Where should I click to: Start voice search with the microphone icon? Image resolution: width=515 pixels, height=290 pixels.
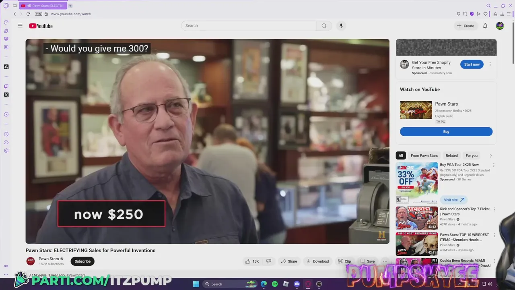(341, 26)
